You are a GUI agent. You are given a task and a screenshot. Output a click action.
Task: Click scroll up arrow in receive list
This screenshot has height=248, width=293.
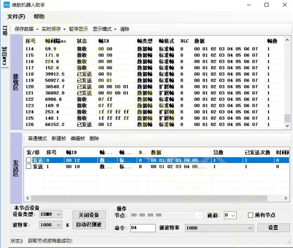[287, 40]
